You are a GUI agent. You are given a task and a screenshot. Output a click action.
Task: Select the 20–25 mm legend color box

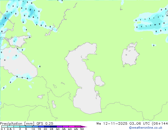point(47,127)
